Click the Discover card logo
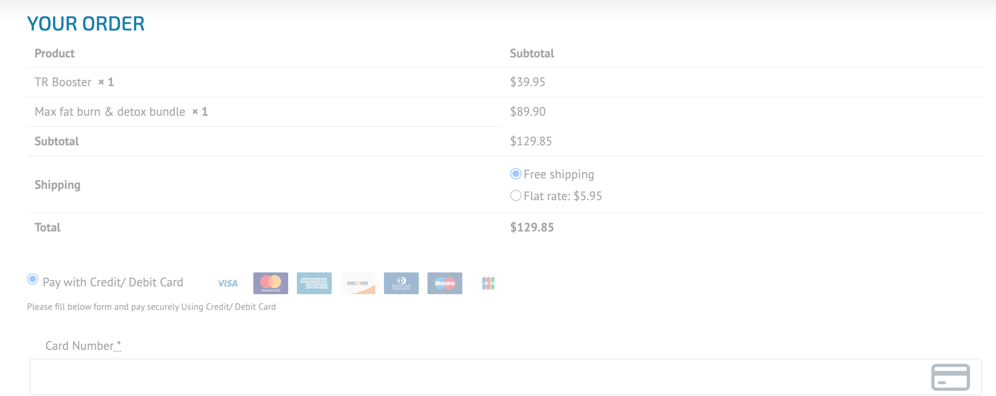 (358, 283)
